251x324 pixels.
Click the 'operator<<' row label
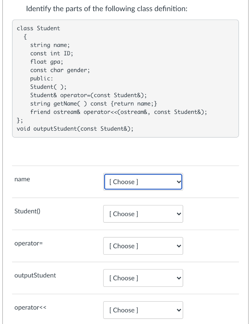click(x=30, y=308)
